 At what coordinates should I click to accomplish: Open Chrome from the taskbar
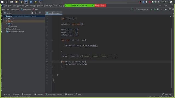click(21, 2)
